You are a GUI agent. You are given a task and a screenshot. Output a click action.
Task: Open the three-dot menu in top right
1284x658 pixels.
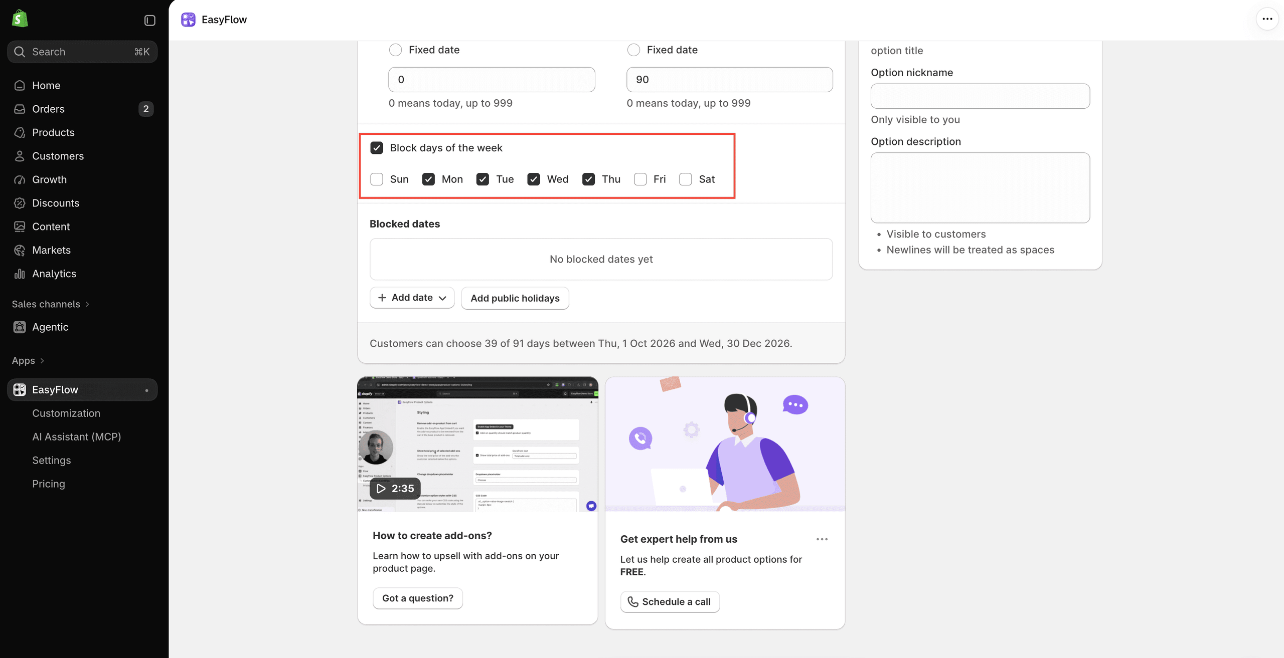point(1267,19)
